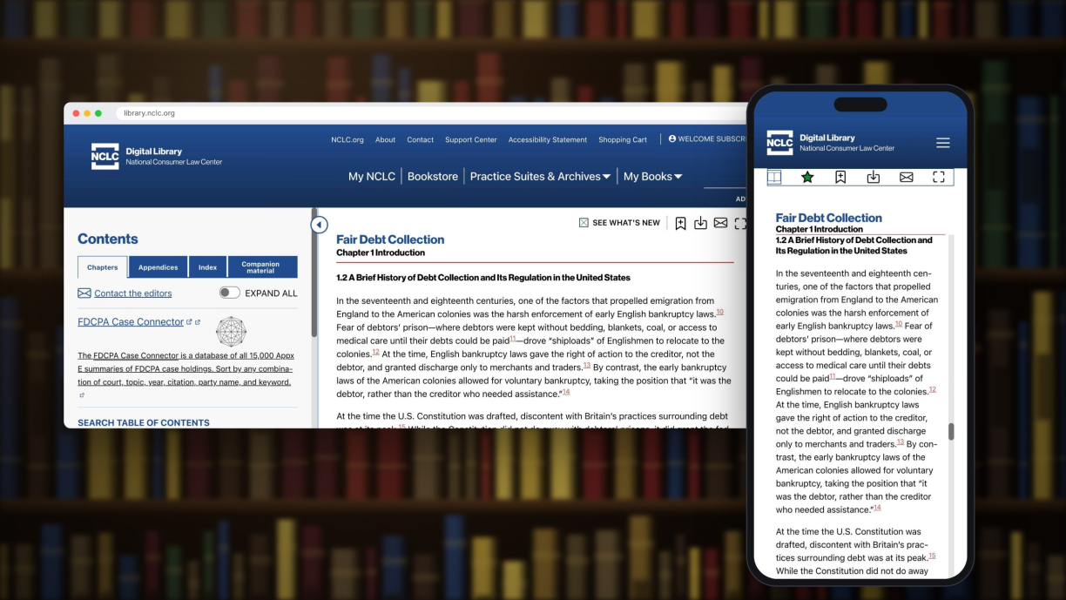Screen dimensions: 1066x600
Task: Click Search Table of Contents heading
Action: [x=144, y=422]
